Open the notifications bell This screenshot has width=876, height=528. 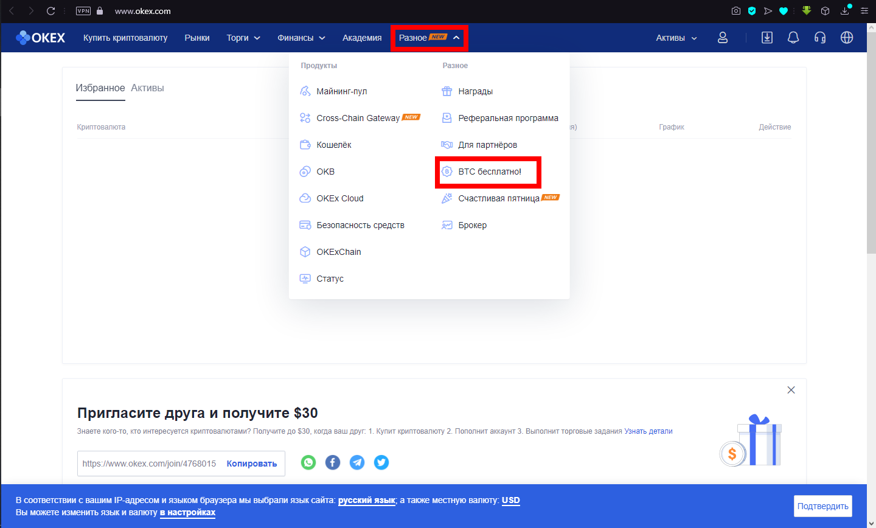pyautogui.click(x=793, y=38)
